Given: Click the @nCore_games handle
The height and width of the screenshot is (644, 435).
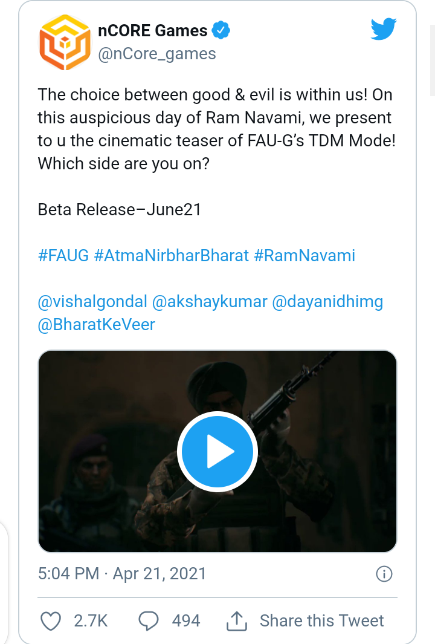Looking at the screenshot, I should pyautogui.click(x=157, y=54).
